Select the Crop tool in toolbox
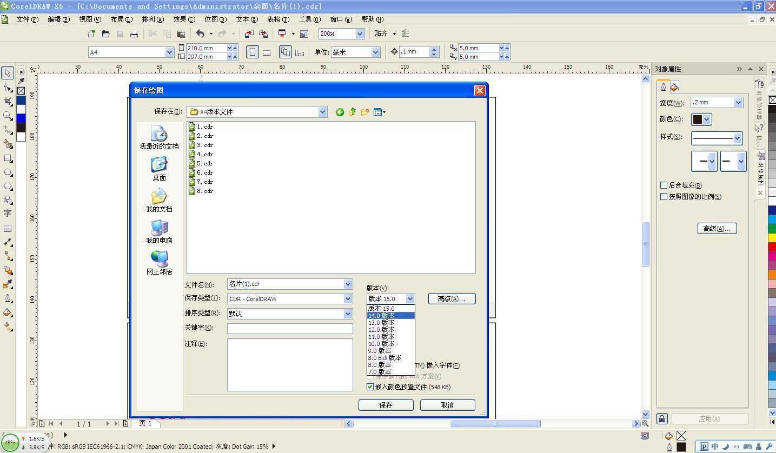 point(8,101)
